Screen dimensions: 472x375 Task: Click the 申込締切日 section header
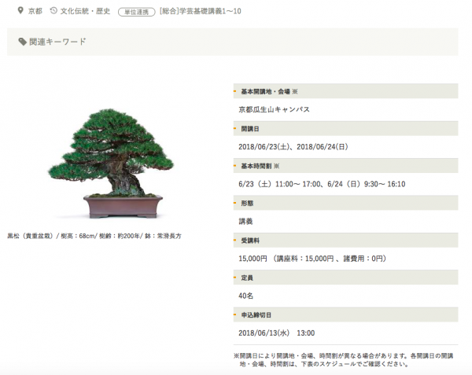256,314
